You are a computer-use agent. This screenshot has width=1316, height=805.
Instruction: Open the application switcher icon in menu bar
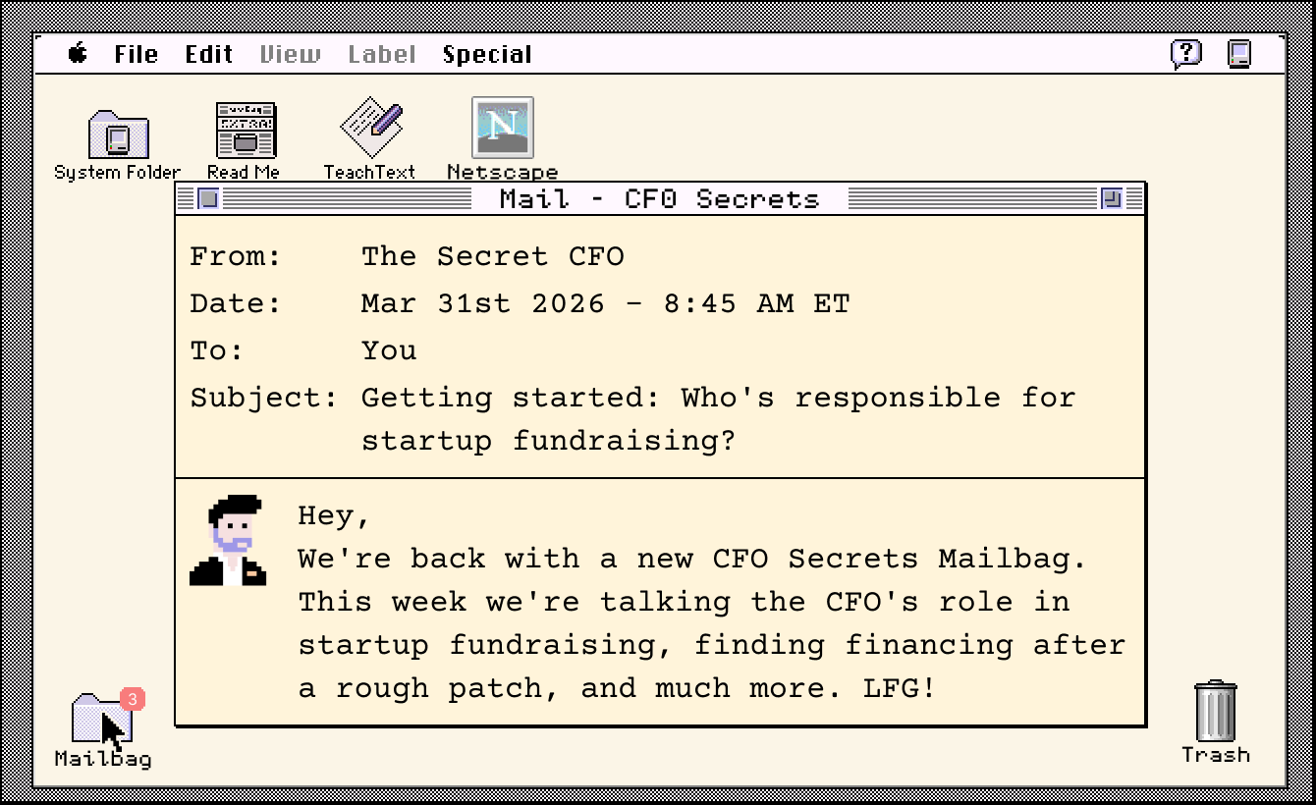(1239, 53)
